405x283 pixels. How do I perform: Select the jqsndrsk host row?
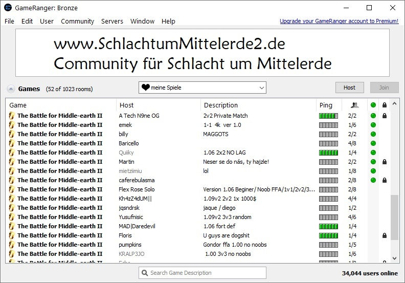pyautogui.click(x=197, y=208)
